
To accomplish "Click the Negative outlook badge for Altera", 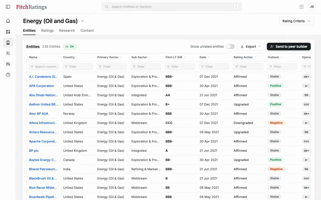I will tap(276, 123).
